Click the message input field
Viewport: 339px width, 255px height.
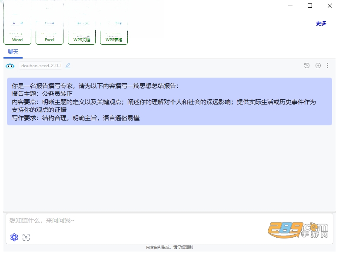click(x=169, y=229)
